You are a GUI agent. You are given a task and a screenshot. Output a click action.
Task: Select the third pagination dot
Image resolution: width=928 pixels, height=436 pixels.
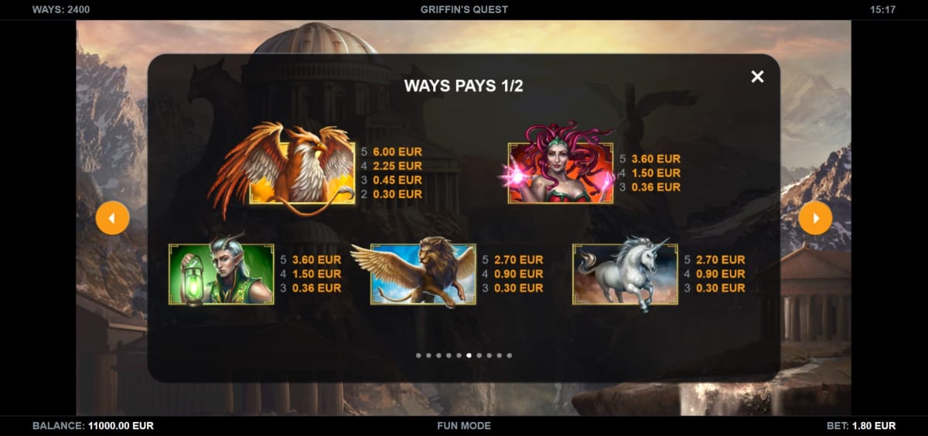pyautogui.click(x=438, y=356)
